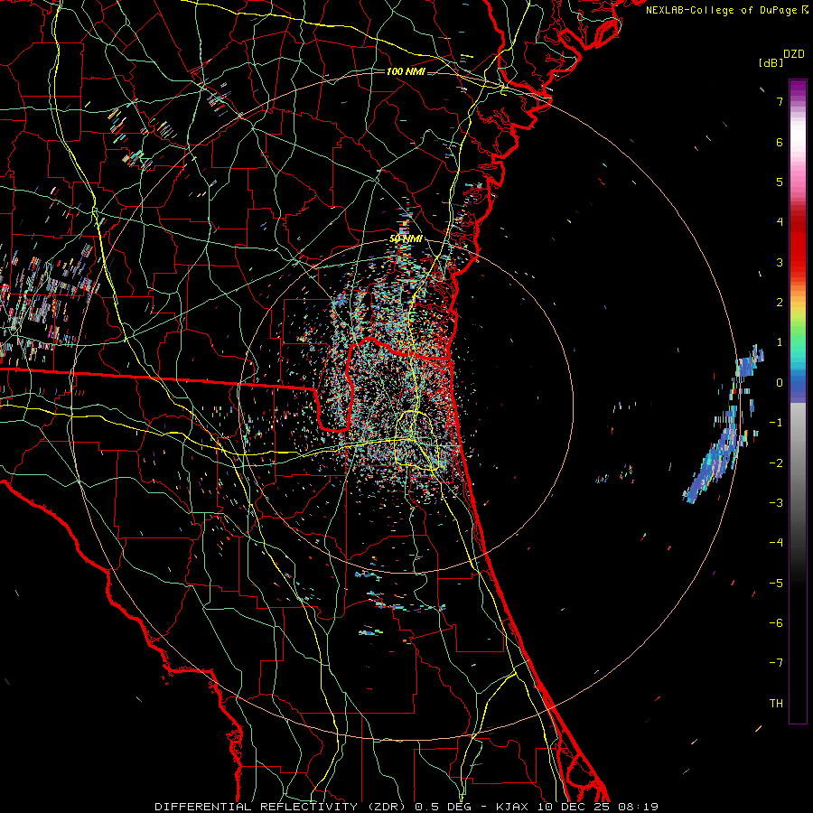Click the DIFFERENTIAL REFLECTIVITY (ZDR) caption text
Screen dimensions: 813x813
282,807
